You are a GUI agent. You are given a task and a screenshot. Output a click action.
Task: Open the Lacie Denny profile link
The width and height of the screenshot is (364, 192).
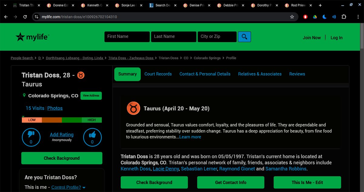pos(166,169)
